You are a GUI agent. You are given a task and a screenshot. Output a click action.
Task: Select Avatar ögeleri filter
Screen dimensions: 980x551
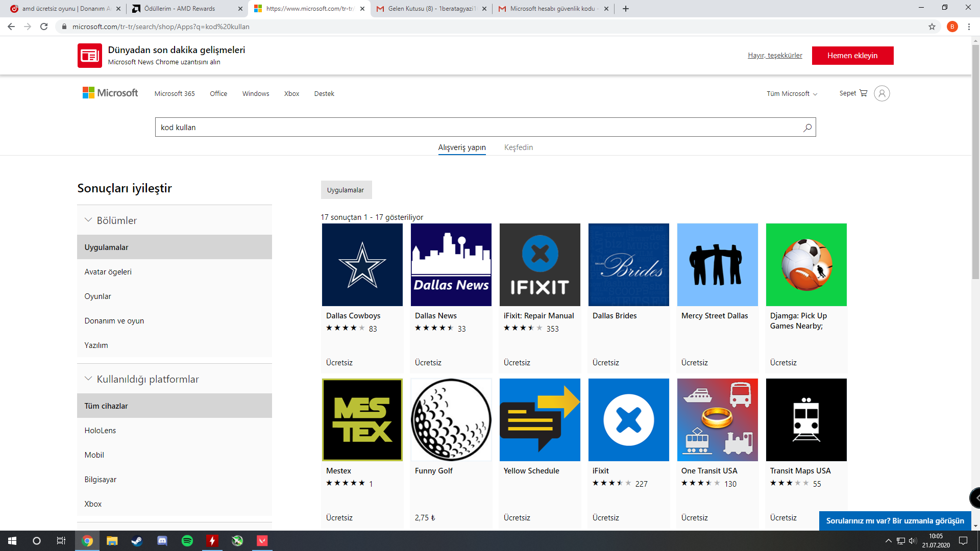pyautogui.click(x=175, y=272)
